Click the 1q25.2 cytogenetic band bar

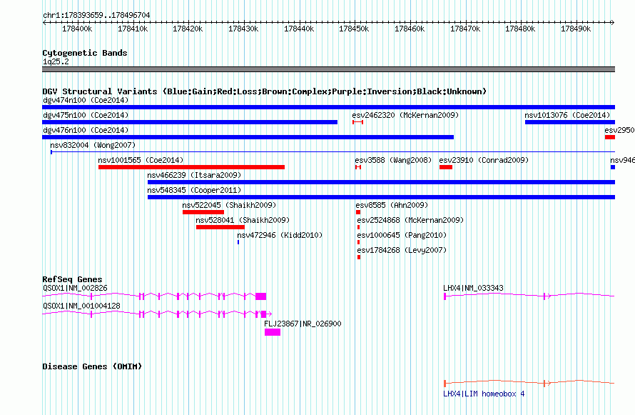[x=328, y=69]
